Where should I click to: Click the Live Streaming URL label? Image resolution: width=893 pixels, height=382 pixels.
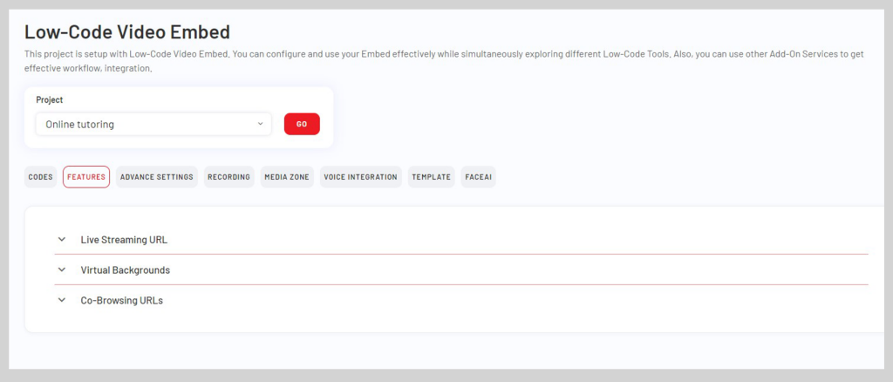point(124,240)
